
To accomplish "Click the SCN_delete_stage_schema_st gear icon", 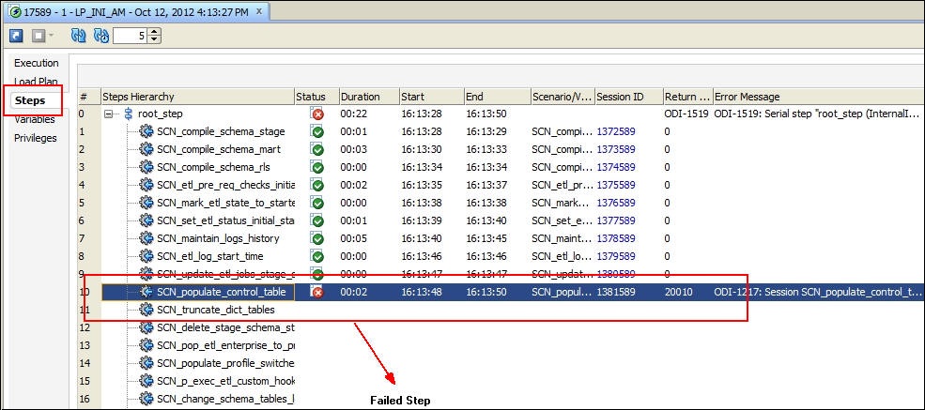I will coord(146,327).
